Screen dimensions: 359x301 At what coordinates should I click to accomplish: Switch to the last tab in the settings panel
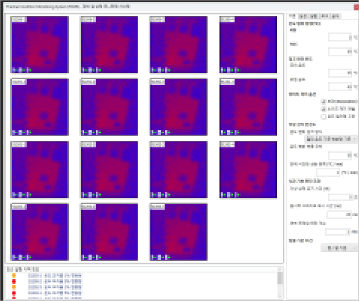(336, 16)
